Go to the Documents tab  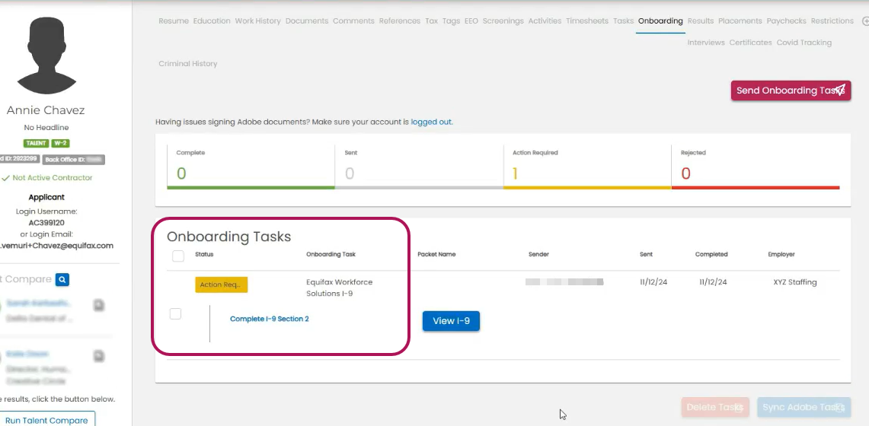307,21
